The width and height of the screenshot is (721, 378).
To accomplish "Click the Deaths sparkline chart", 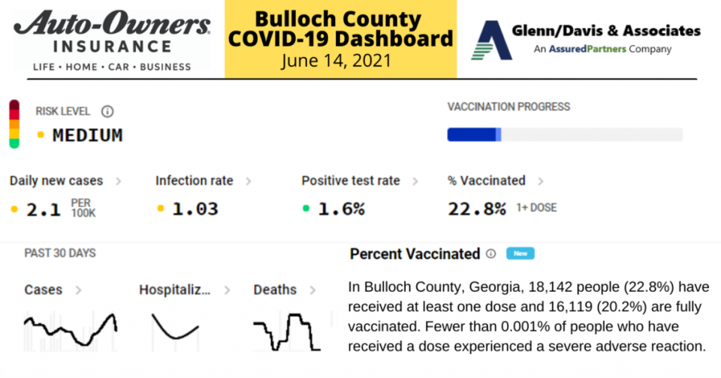I will [x=287, y=331].
